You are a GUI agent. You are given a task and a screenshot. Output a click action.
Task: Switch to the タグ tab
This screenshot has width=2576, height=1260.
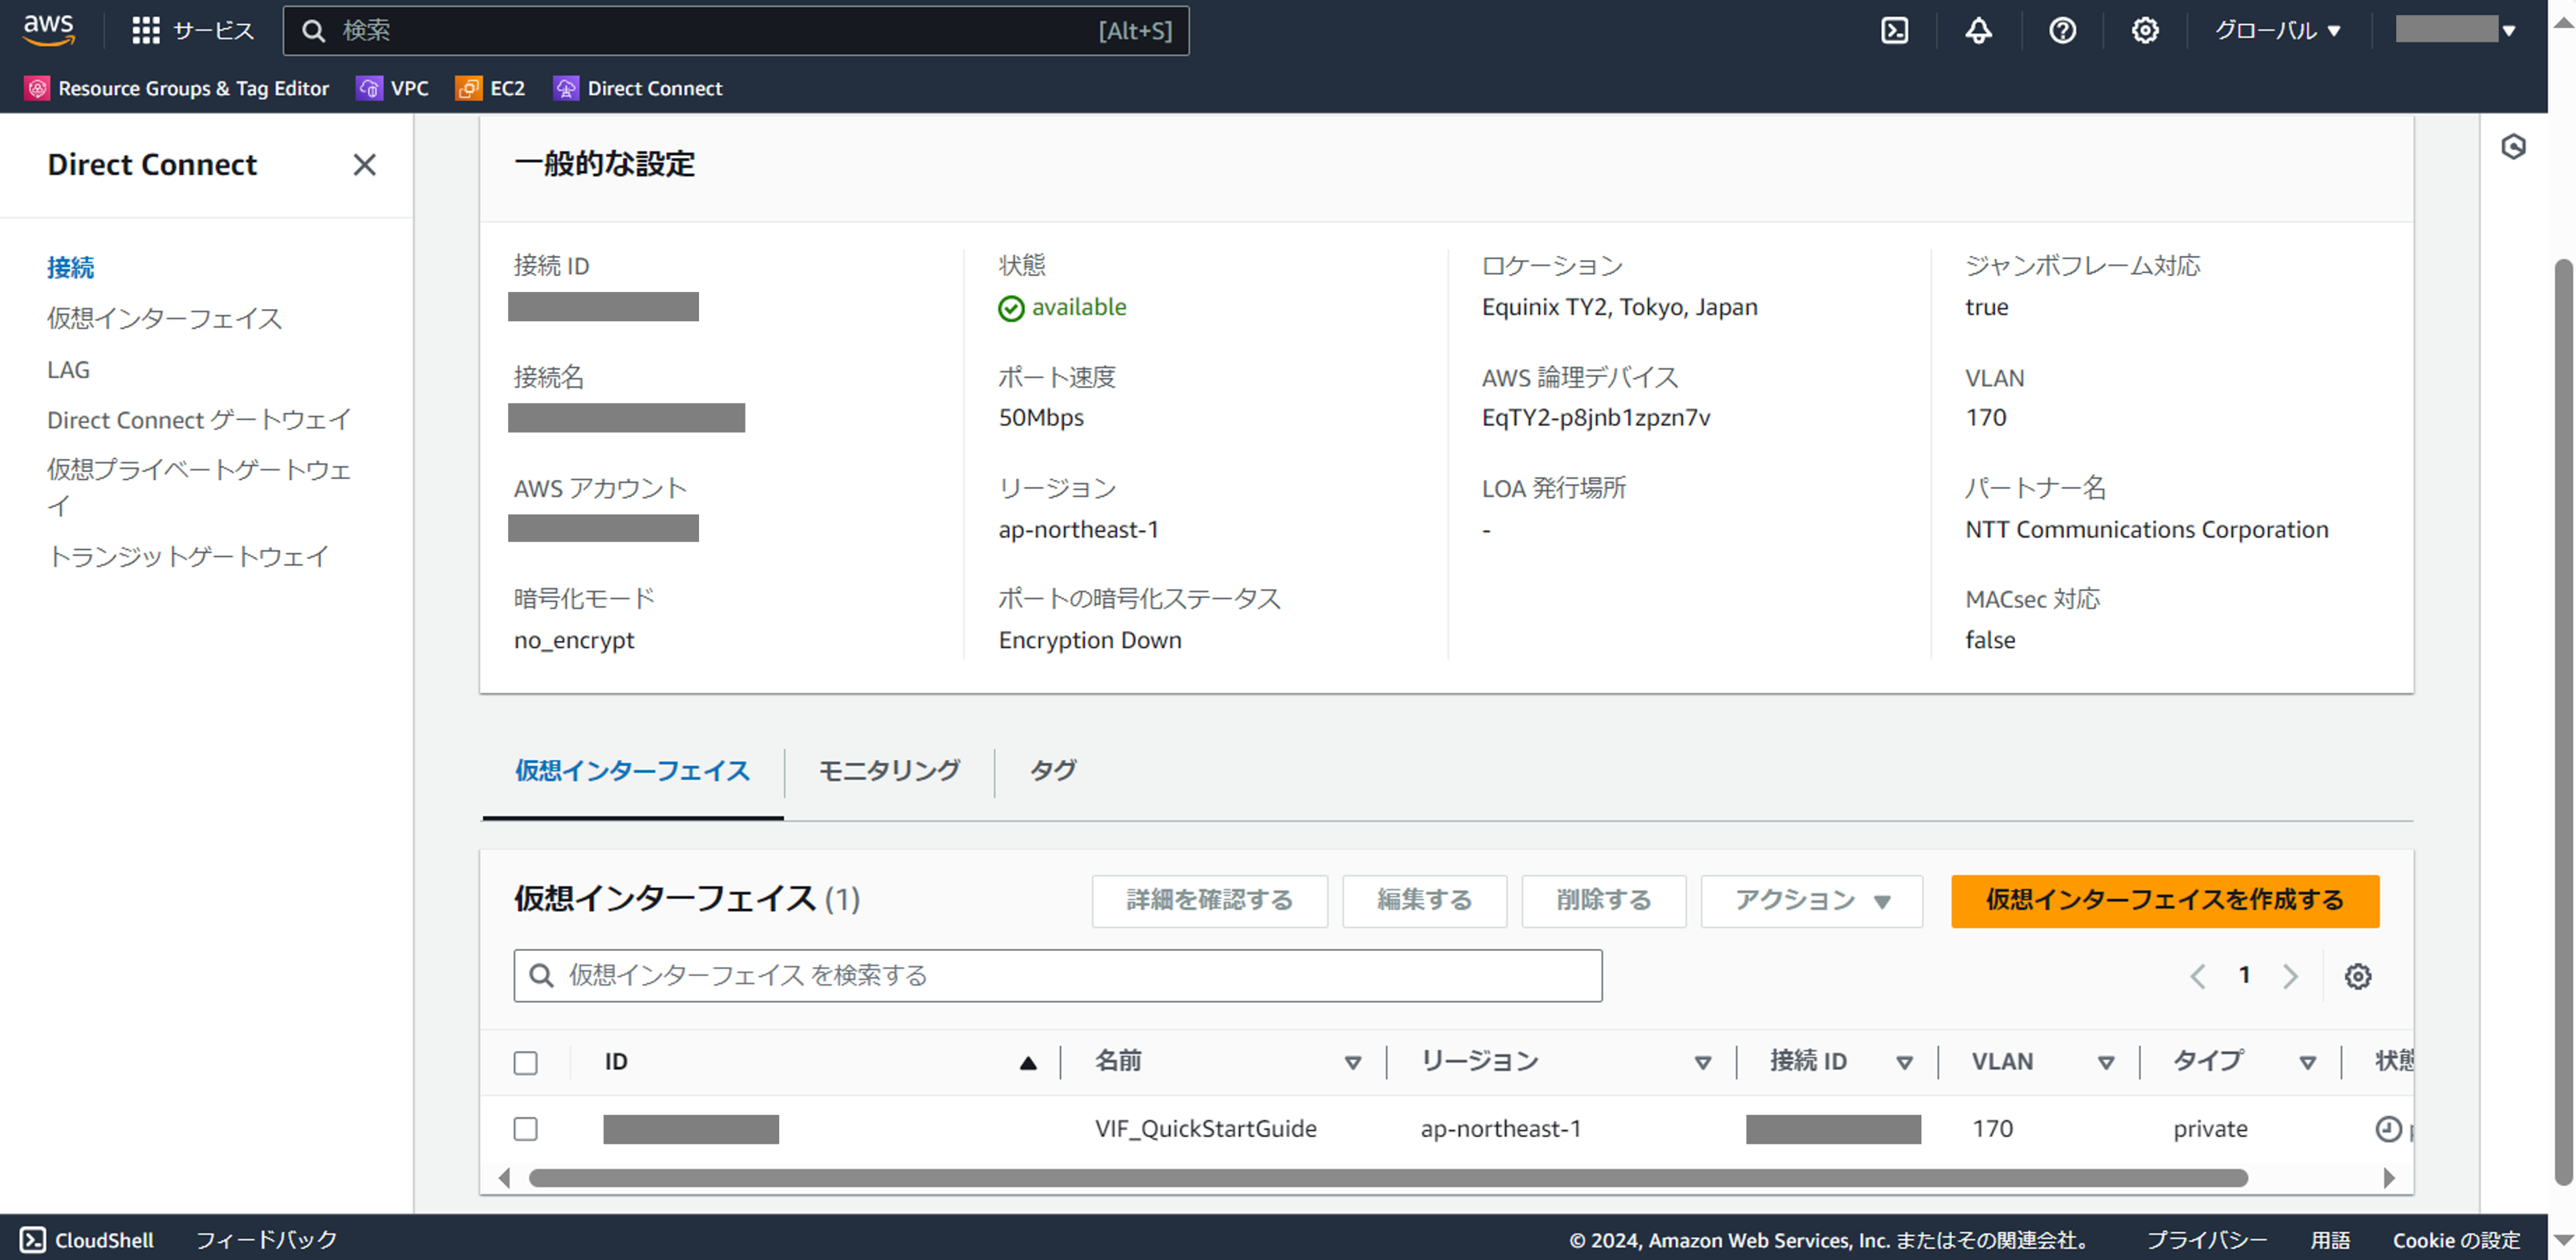click(x=1052, y=770)
